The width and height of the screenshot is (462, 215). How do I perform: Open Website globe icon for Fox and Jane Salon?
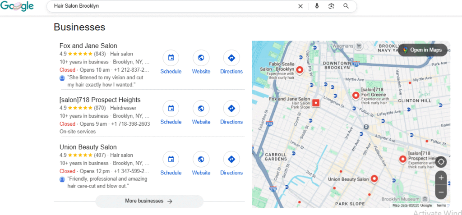click(x=201, y=58)
